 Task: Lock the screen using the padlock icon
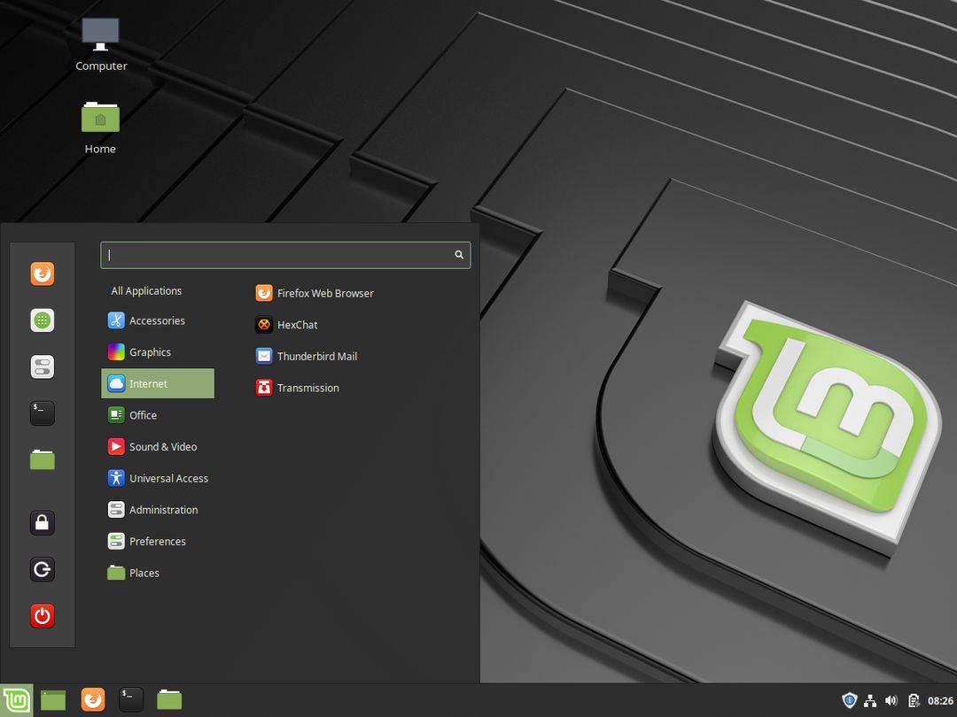[42, 523]
